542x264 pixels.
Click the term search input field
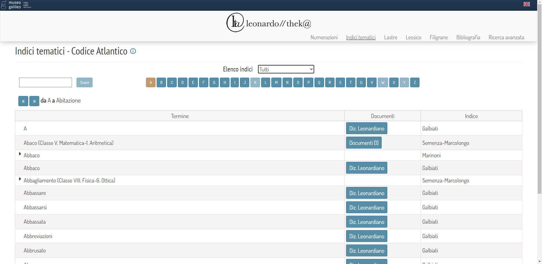(x=45, y=82)
